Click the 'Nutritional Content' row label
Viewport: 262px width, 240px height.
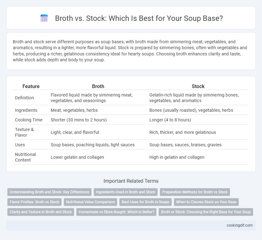(25, 157)
